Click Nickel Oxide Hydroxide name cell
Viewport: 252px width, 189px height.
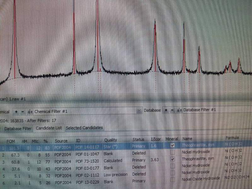(201, 179)
